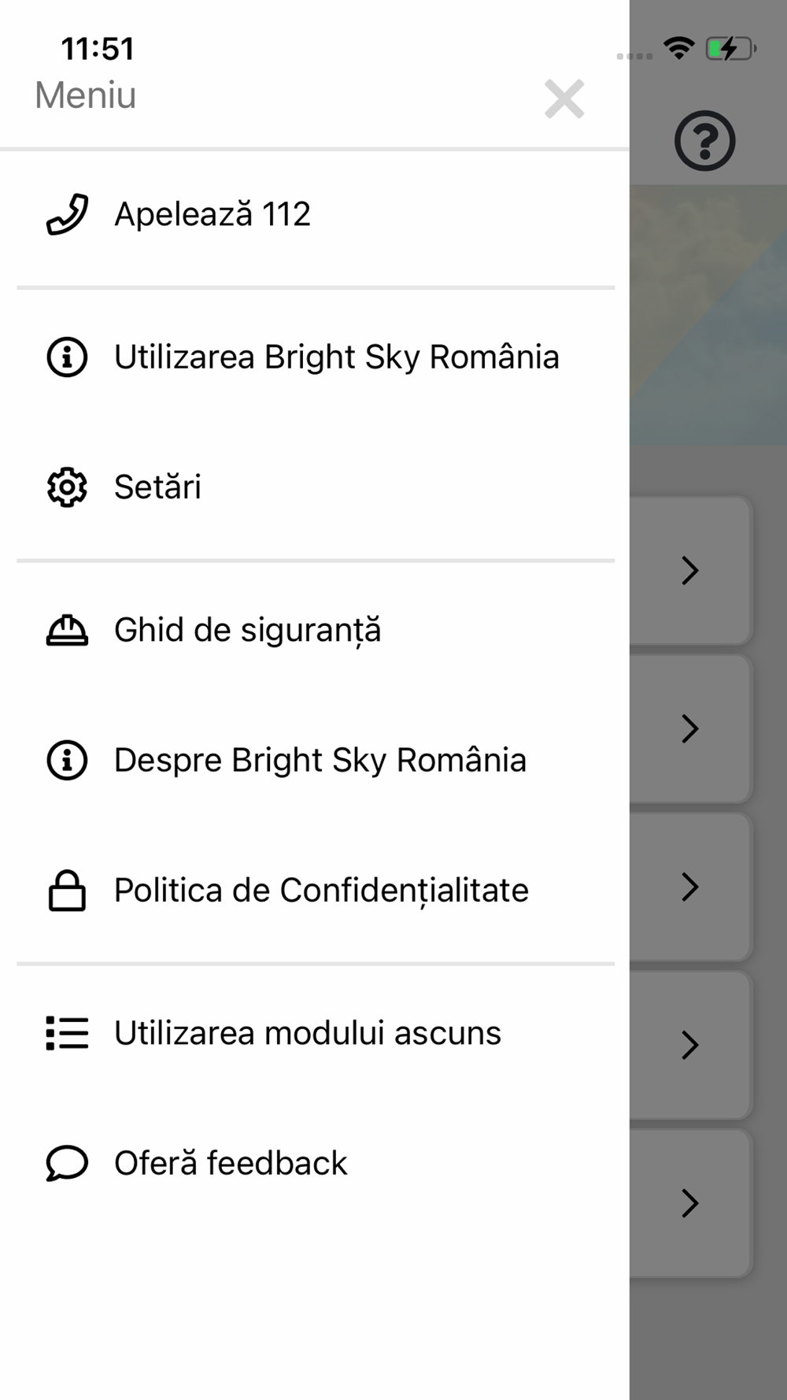Image resolution: width=787 pixels, height=1400 pixels.
Task: Select Oferă feedback option
Action: pyautogui.click(x=231, y=1163)
